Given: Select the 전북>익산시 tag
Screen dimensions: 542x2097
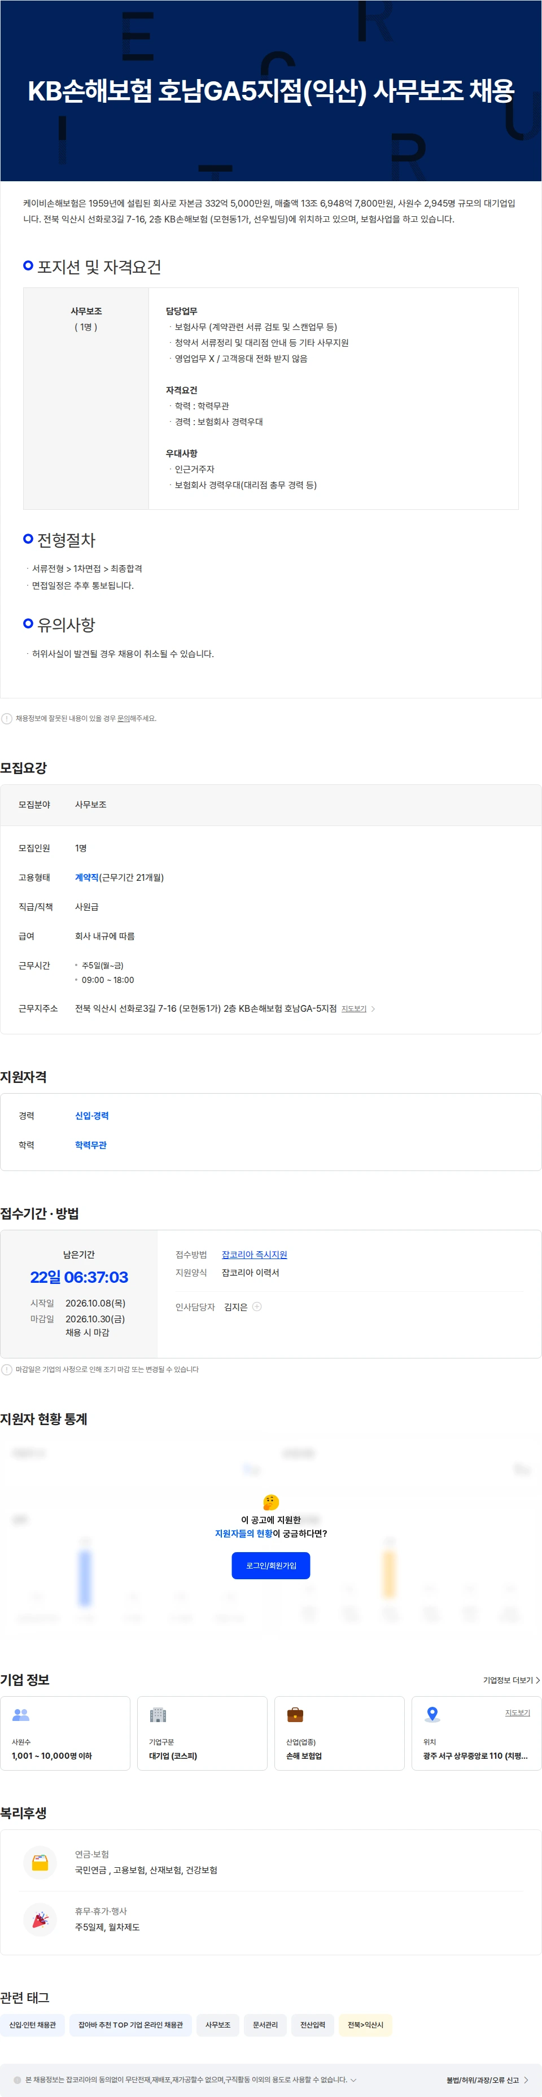Looking at the screenshot, I should coord(365,2025).
